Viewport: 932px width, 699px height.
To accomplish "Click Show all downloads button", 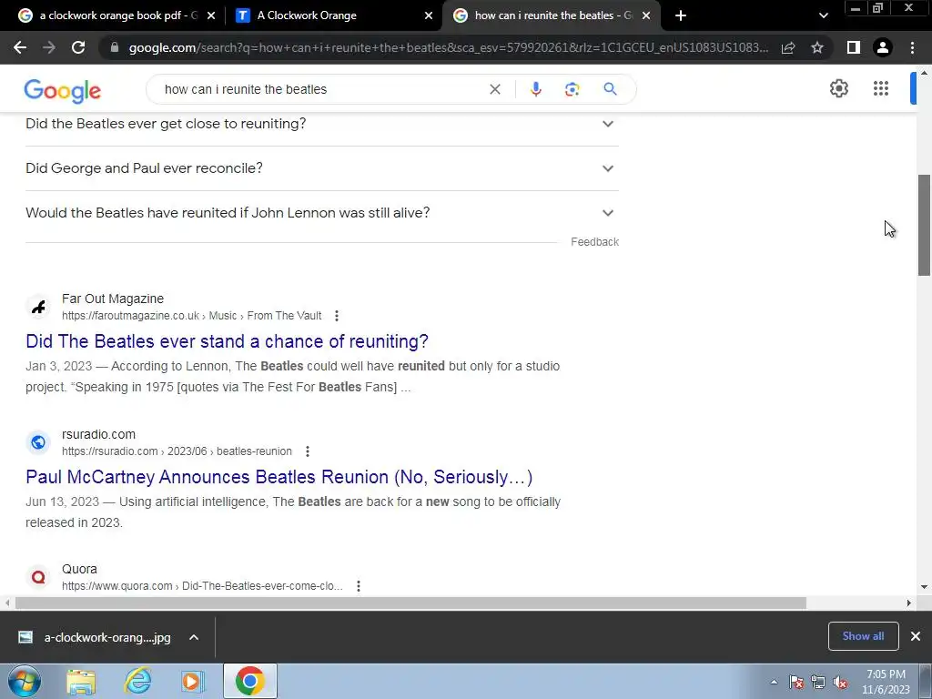I will click(x=863, y=636).
